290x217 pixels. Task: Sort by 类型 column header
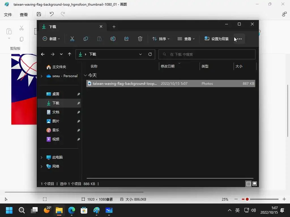[205, 66]
